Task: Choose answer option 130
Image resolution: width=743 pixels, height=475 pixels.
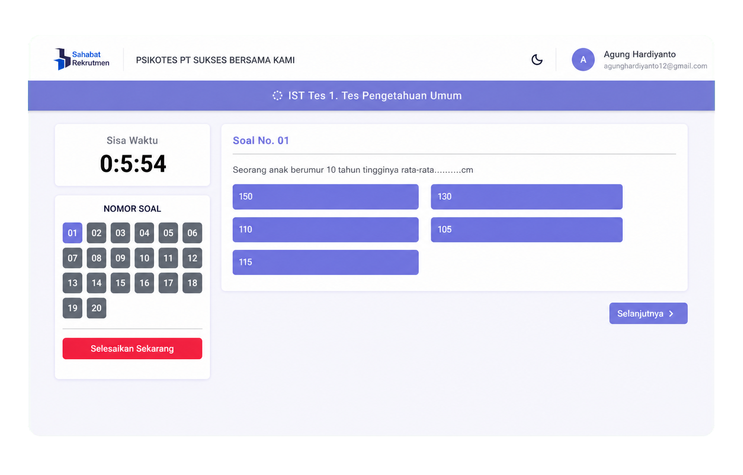Action: [x=526, y=197]
